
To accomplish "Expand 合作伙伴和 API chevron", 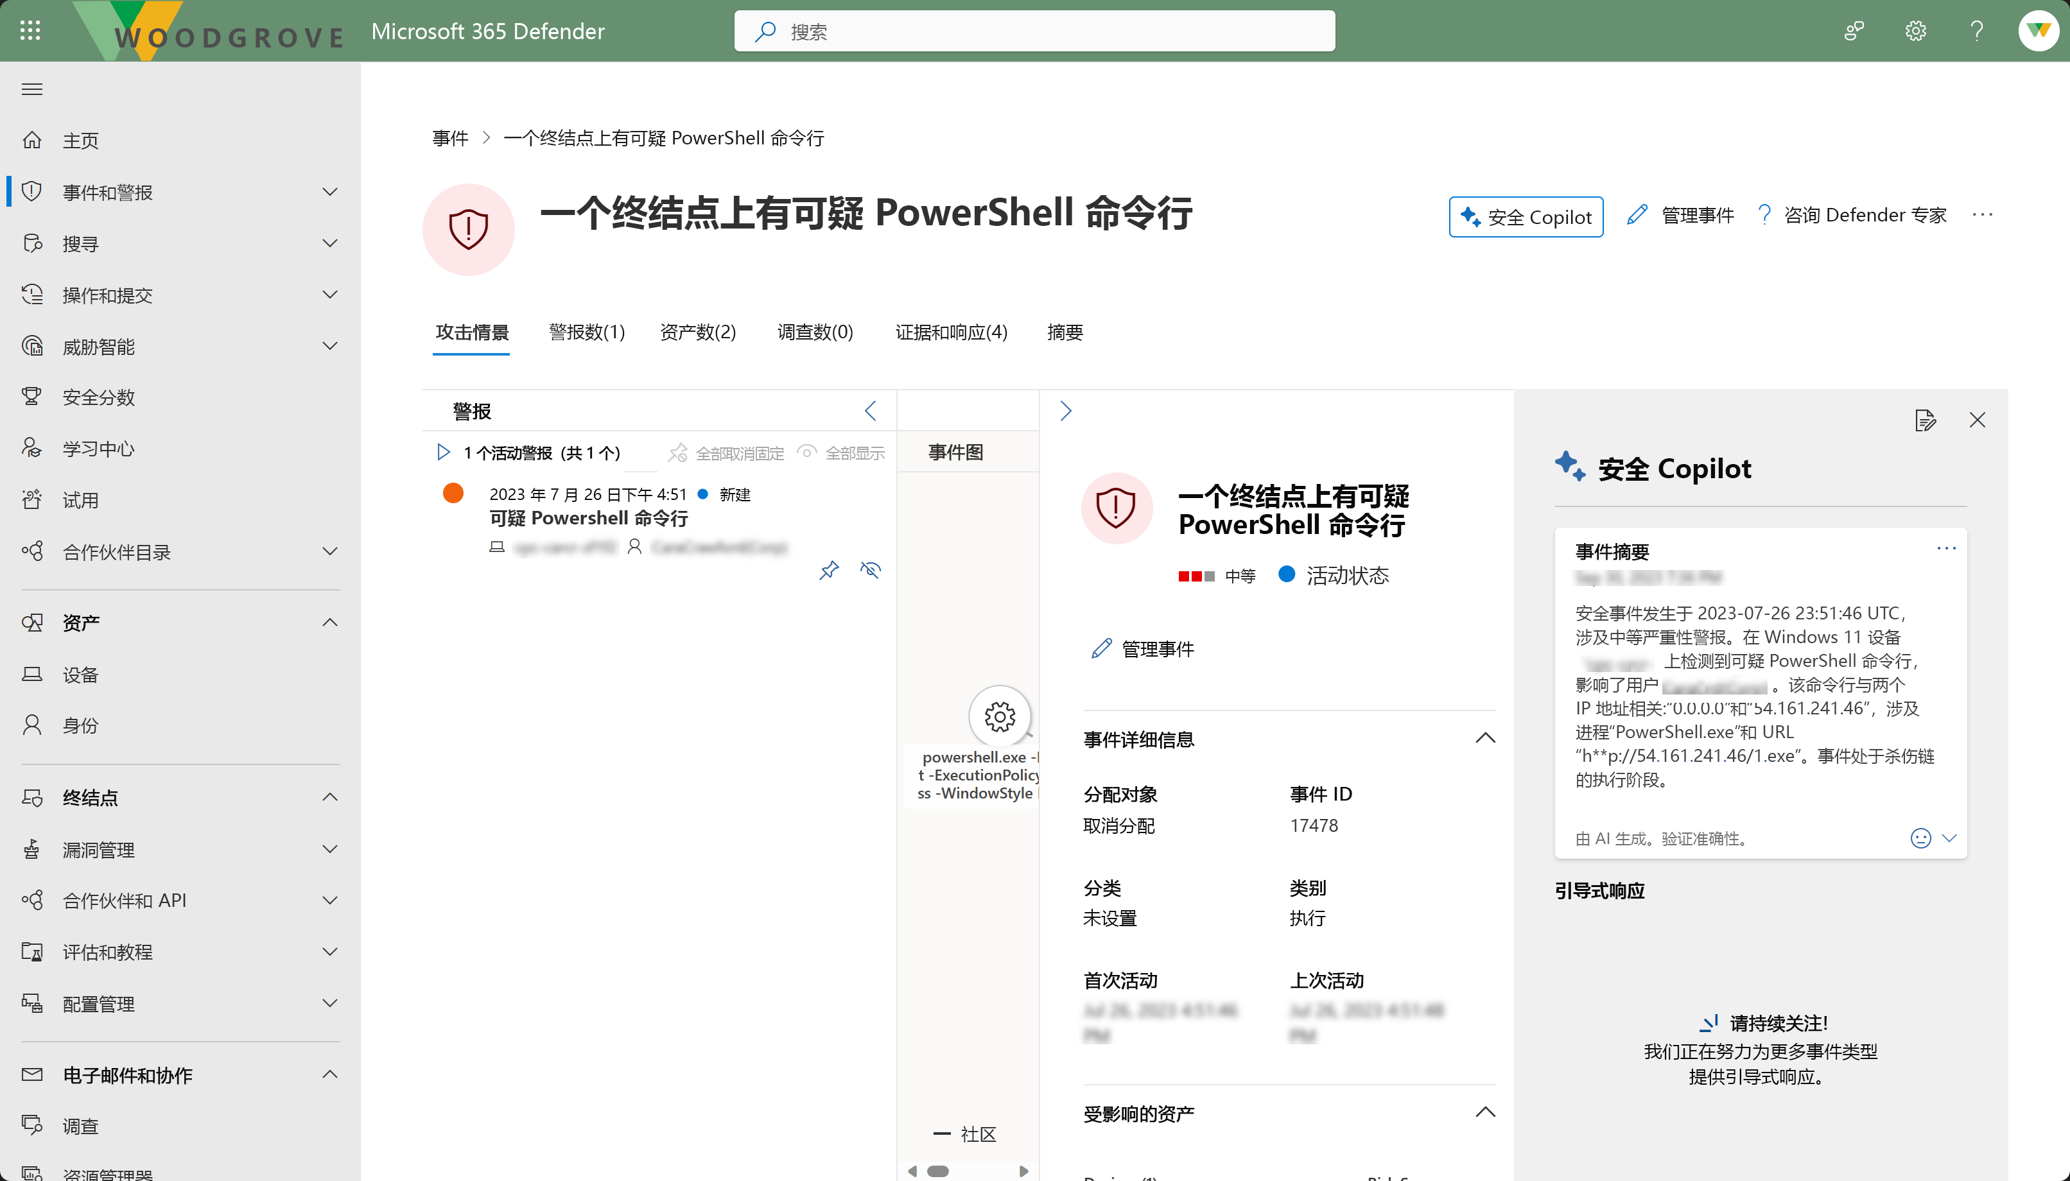I will coord(330,901).
